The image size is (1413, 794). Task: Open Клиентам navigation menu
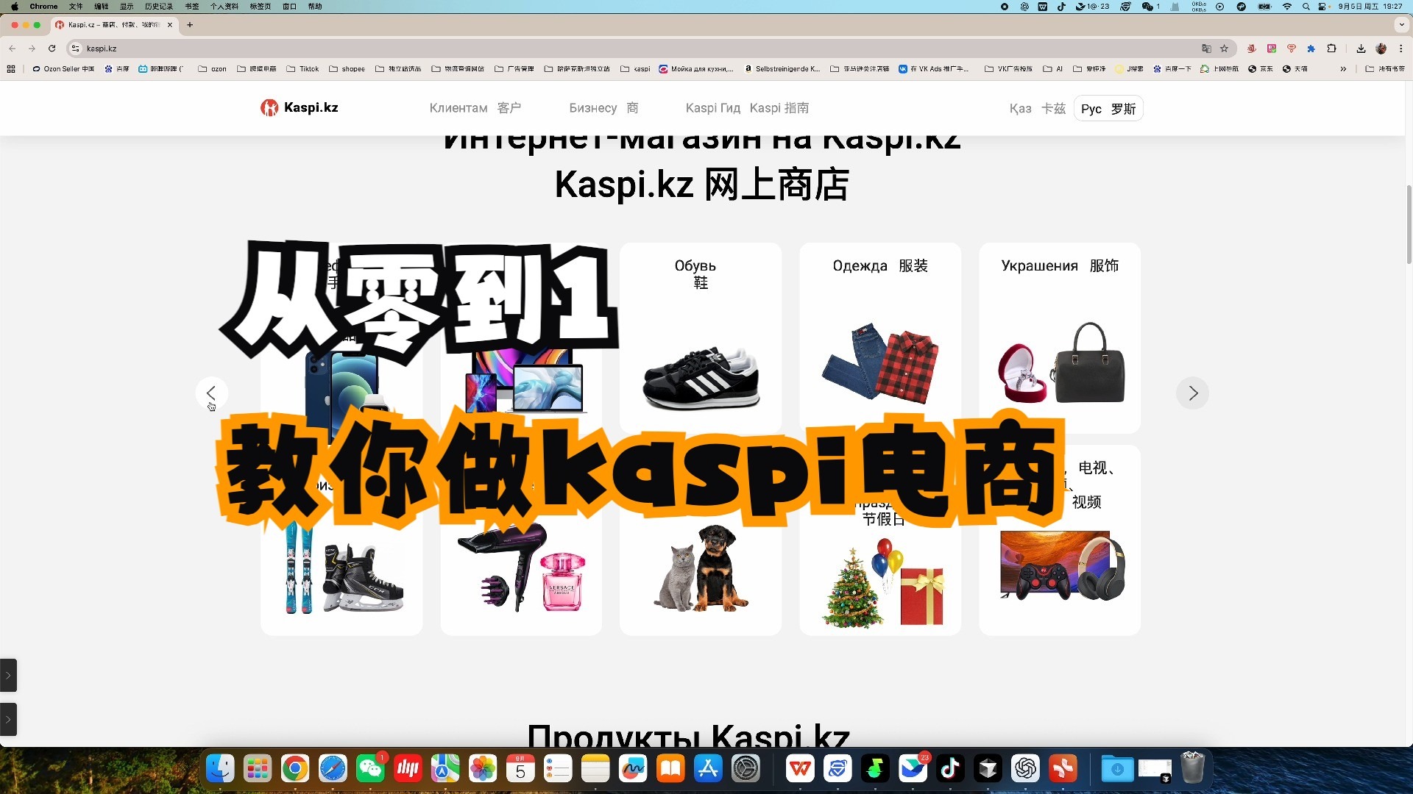pos(475,108)
